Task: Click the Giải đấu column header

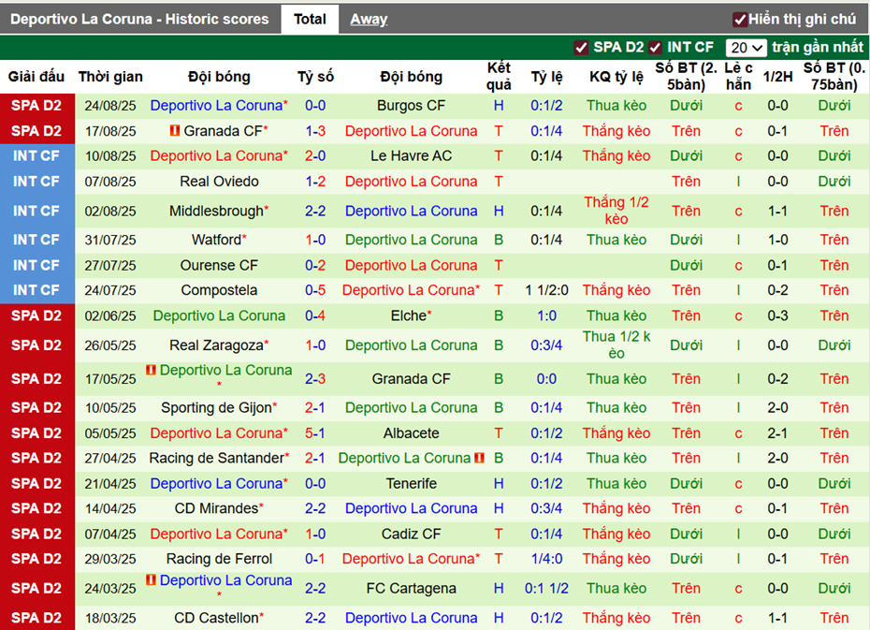Action: tap(36, 77)
